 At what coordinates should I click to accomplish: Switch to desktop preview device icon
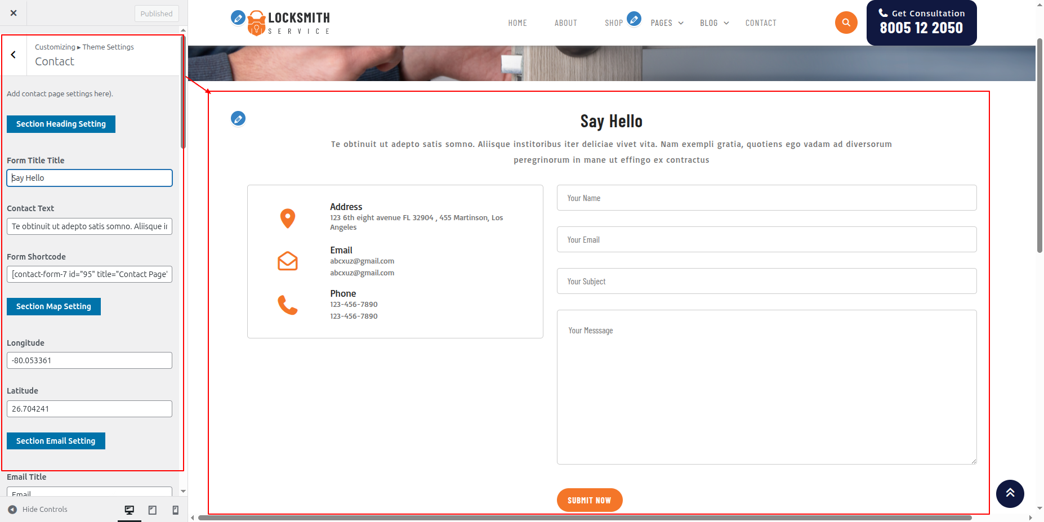click(130, 510)
